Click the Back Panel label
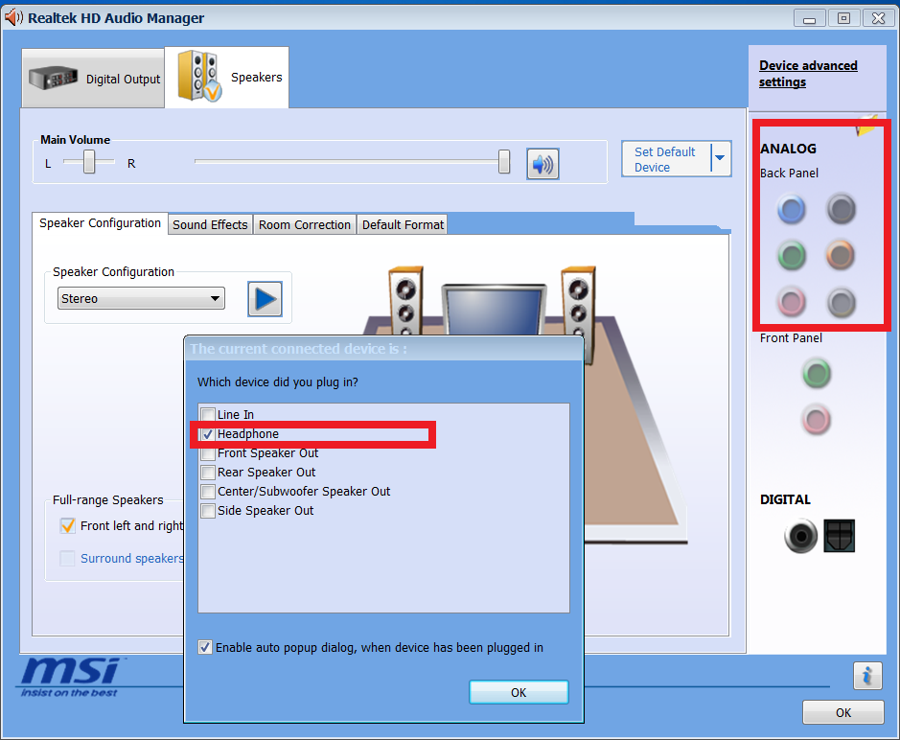 pos(789,173)
